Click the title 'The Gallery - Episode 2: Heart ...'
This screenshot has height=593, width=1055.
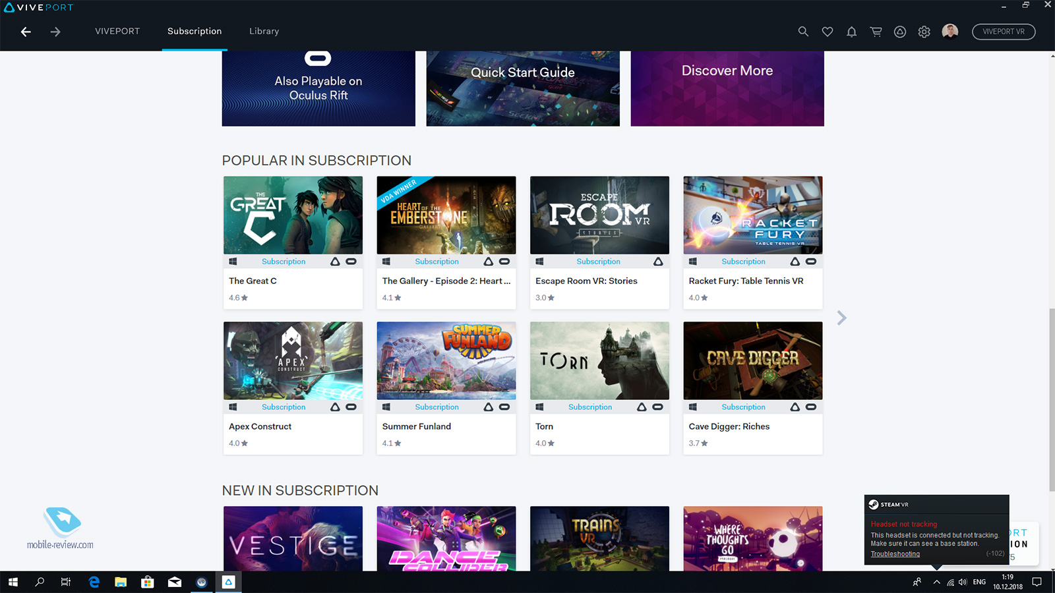(x=446, y=281)
